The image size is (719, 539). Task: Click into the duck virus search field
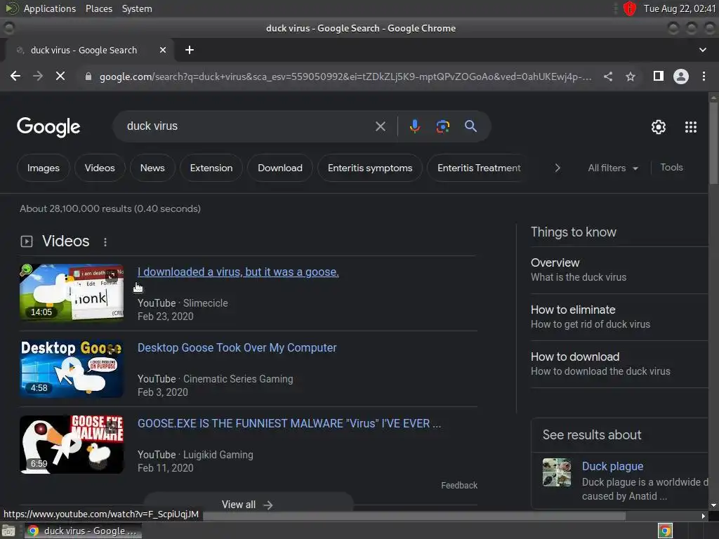click(x=248, y=126)
